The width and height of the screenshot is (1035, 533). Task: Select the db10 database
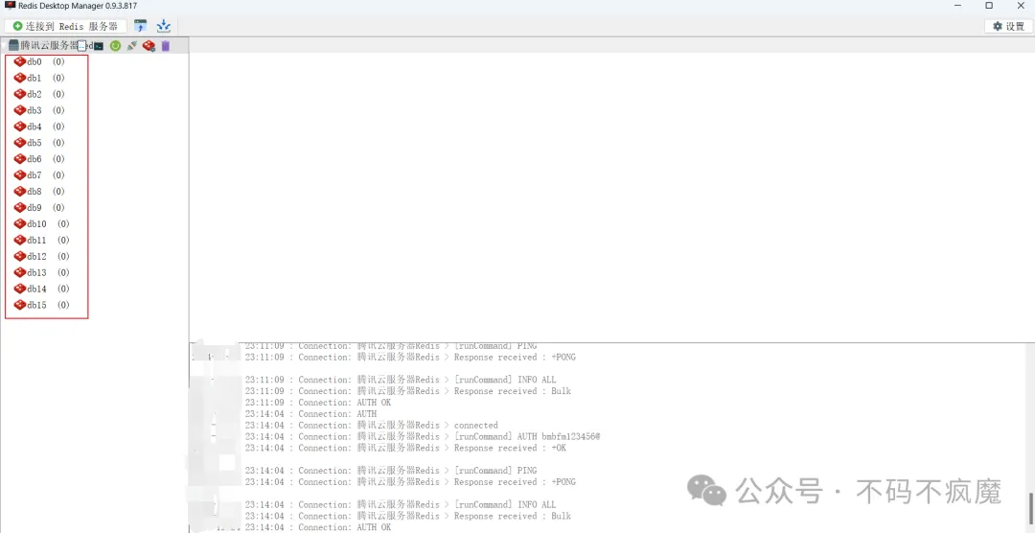point(36,224)
